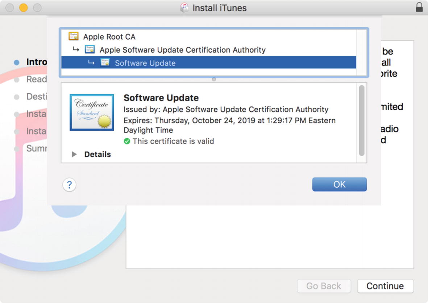
Task: Click the Software Update certificate heading
Action: 161,98
